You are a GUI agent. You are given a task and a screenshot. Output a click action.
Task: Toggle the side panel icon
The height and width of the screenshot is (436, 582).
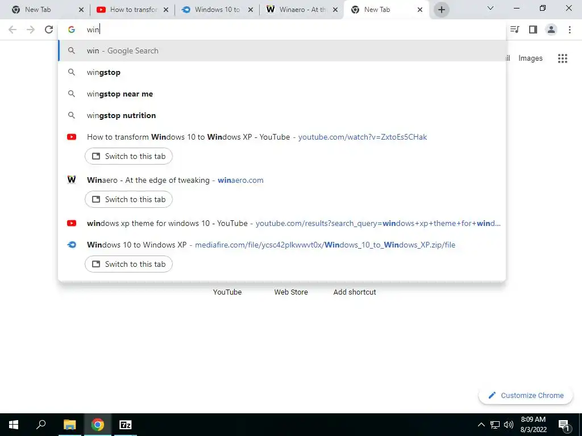coord(533,30)
